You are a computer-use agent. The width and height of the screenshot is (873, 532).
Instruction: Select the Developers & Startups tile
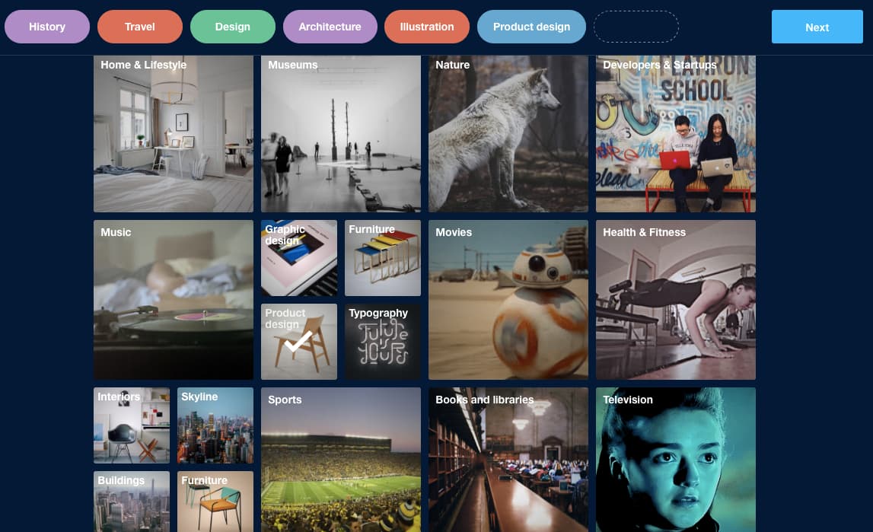click(x=676, y=133)
